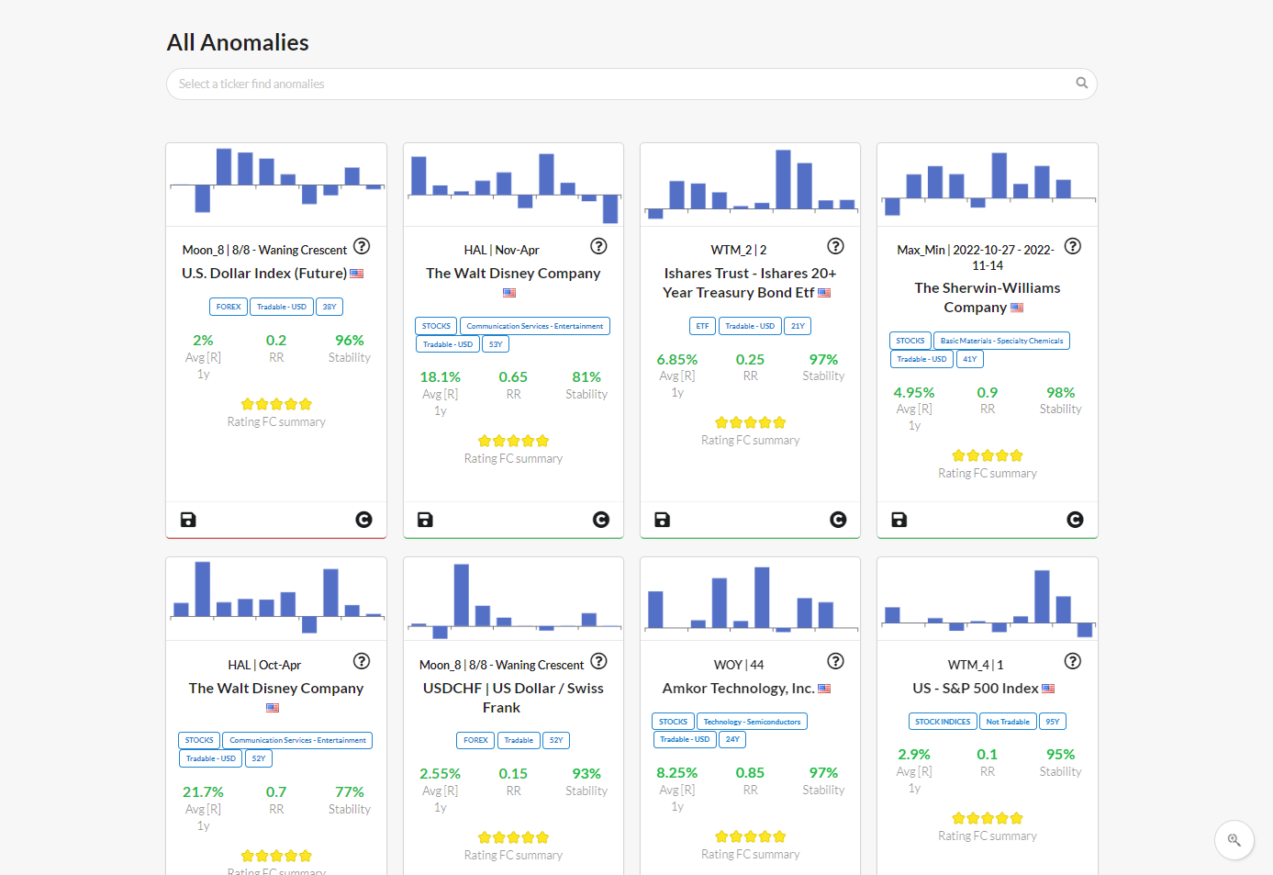Save the Sherwin-Williams anomaly

(x=899, y=519)
